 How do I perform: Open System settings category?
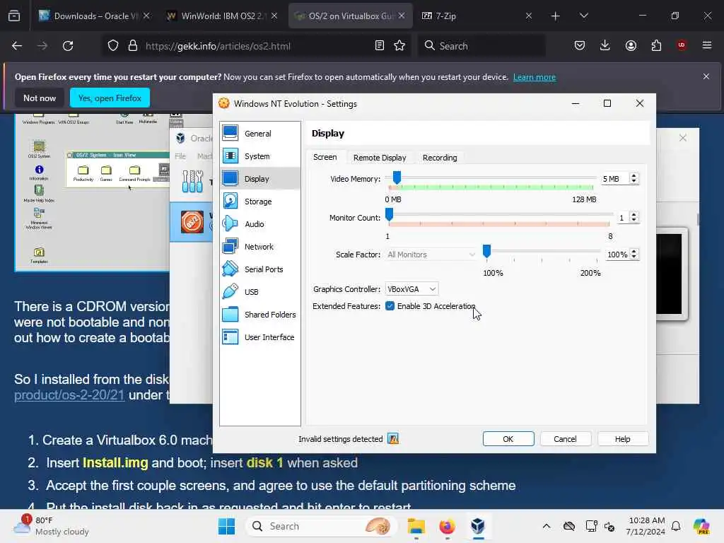[260, 156]
